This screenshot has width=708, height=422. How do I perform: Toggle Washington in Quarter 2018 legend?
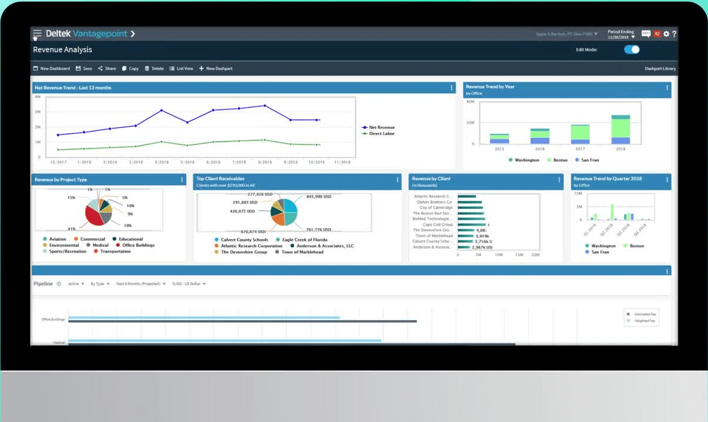[600, 246]
